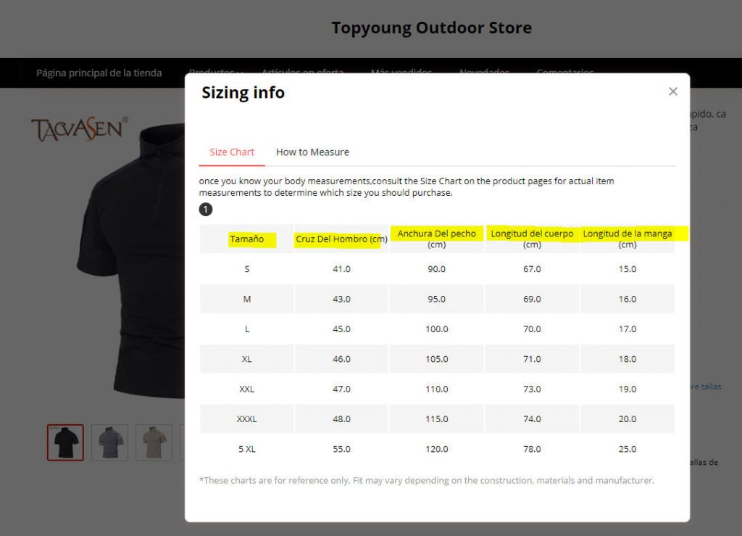Select the XL size row label
This screenshot has width=742, height=536.
(x=247, y=359)
